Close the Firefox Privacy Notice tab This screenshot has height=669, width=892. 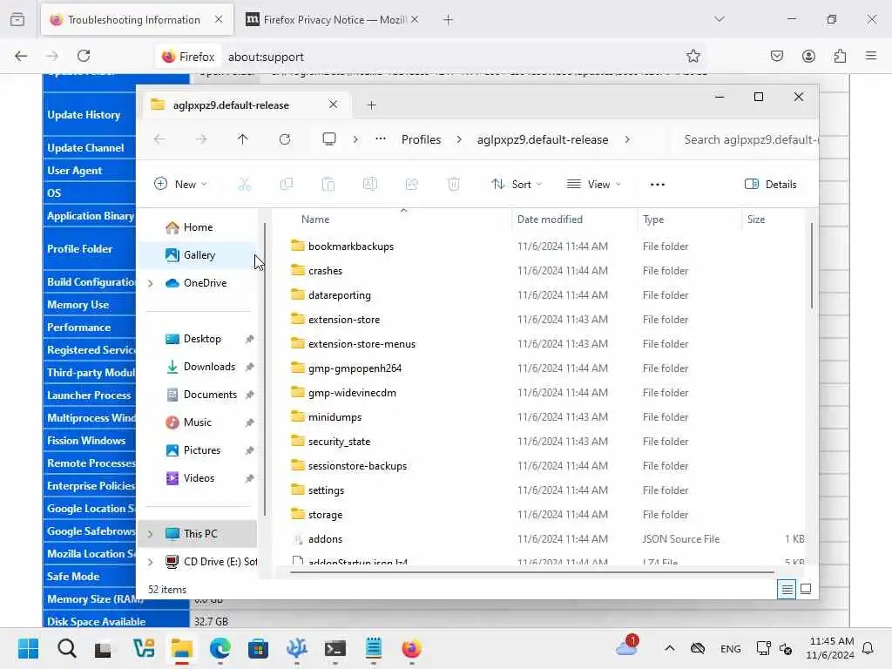tap(415, 19)
